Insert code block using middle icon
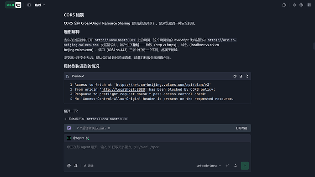Viewport: 315px width, 177px height. coord(241,76)
